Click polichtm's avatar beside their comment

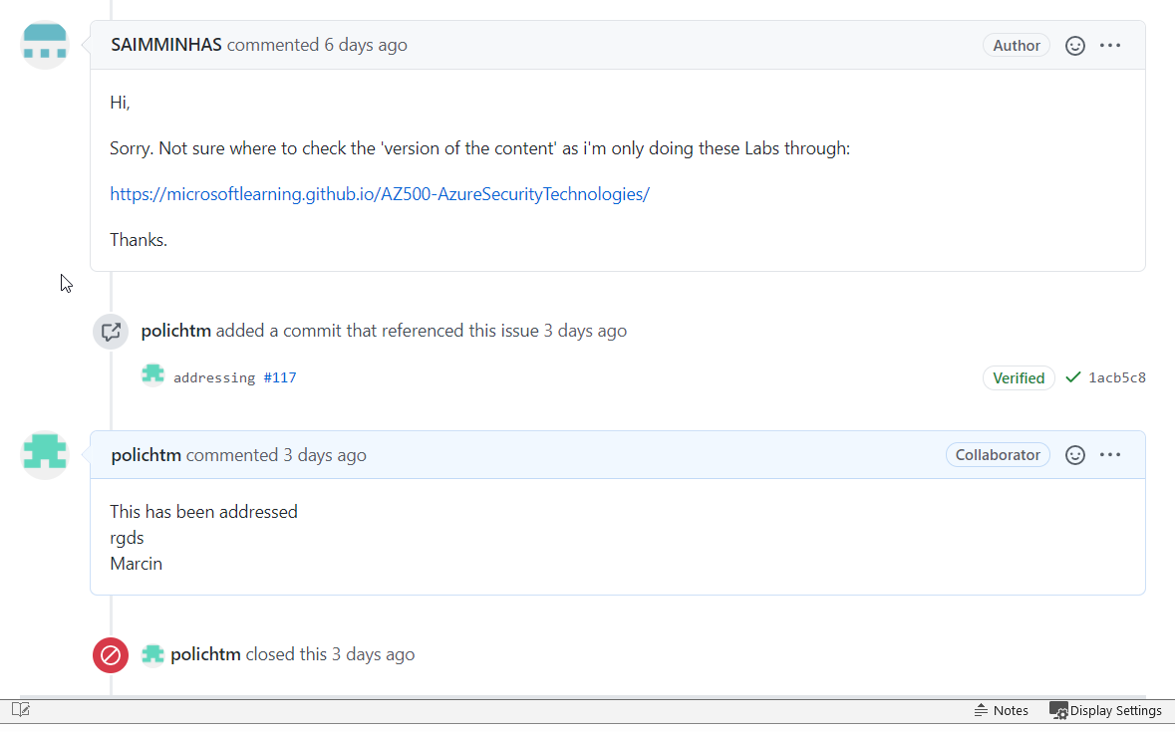coord(45,454)
